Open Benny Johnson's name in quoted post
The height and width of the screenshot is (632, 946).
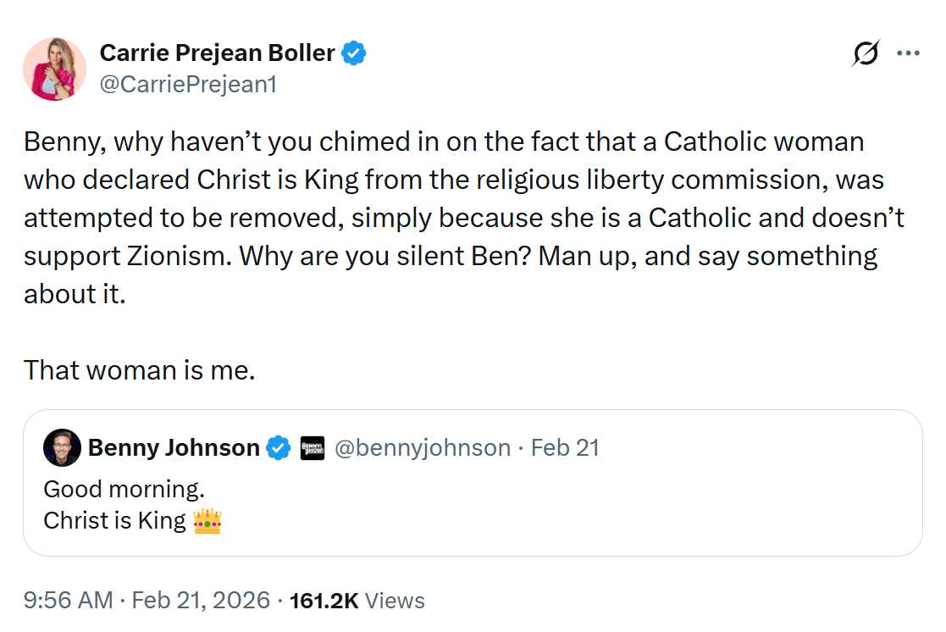174,447
